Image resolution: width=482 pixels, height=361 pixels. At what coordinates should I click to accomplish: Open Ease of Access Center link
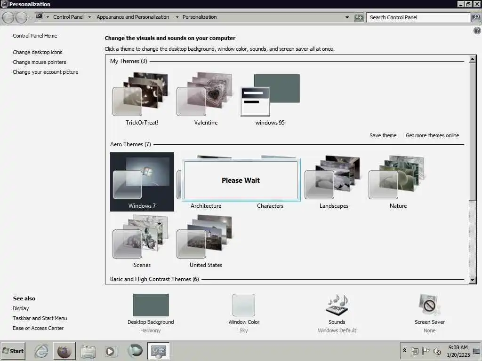point(38,328)
